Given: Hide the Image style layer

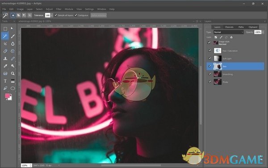Looking at the screenshot, I should (x=209, y=42).
